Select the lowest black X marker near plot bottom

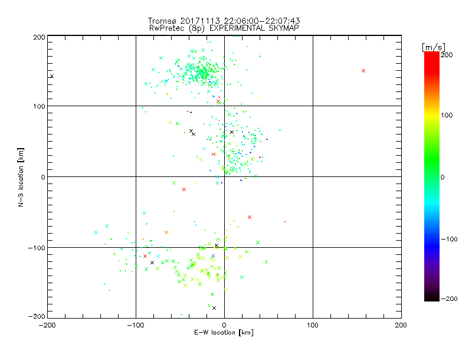pyautogui.click(x=214, y=308)
